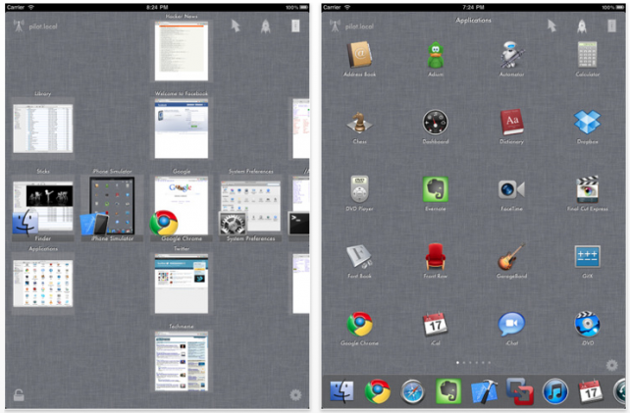The width and height of the screenshot is (630, 413).
Task: Select the Google browser window thumbnail
Action: 182,205
